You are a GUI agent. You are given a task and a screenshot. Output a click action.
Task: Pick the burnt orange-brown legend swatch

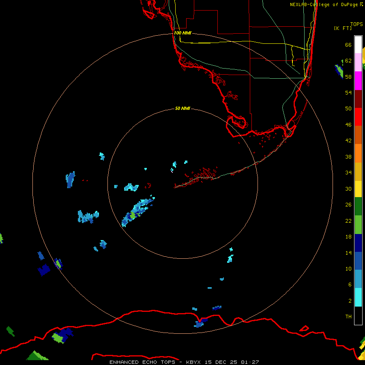pyautogui.click(x=358, y=135)
